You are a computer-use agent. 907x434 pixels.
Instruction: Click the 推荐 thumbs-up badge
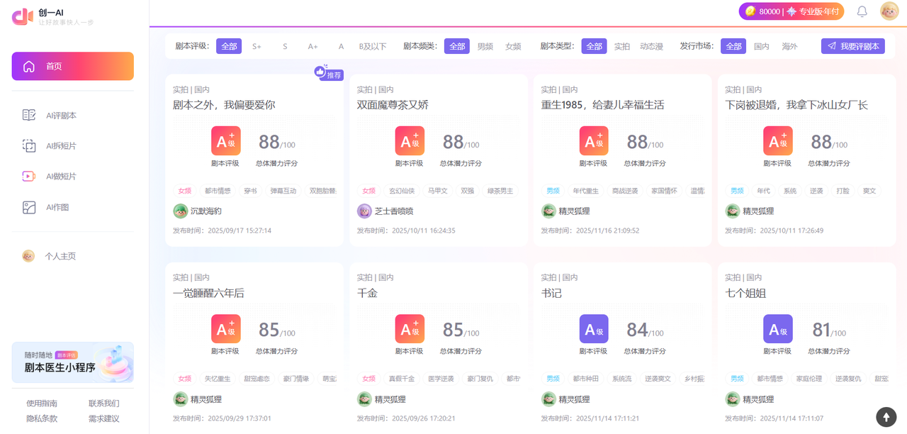click(x=329, y=74)
